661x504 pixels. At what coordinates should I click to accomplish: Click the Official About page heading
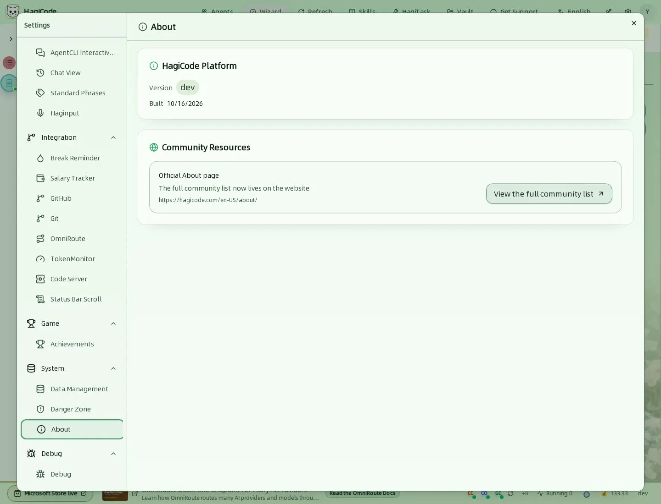[189, 175]
